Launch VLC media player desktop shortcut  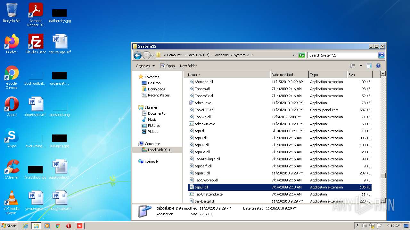pyautogui.click(x=12, y=203)
